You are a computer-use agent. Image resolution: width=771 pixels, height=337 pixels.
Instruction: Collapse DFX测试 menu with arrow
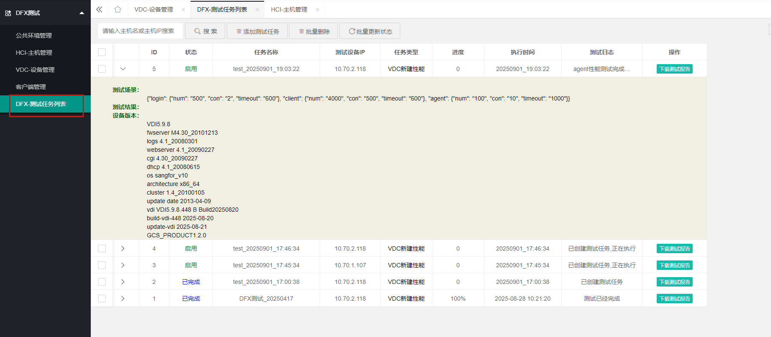click(x=82, y=13)
